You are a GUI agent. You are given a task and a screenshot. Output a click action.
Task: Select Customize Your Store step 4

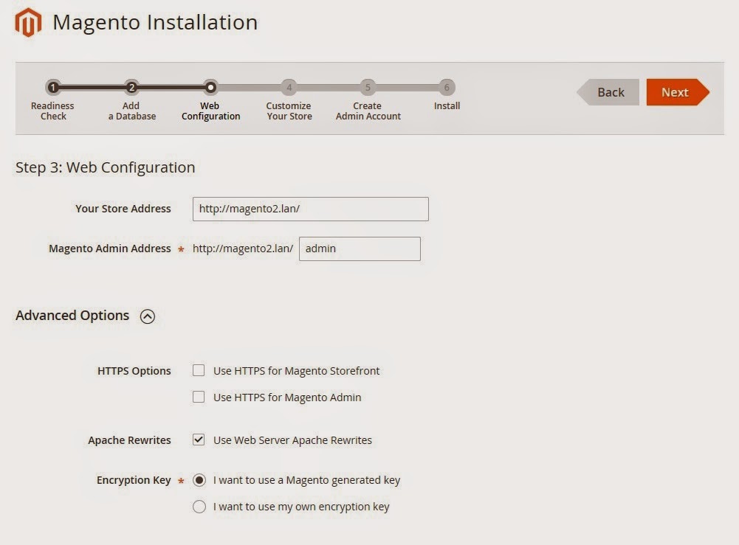pyautogui.click(x=289, y=87)
